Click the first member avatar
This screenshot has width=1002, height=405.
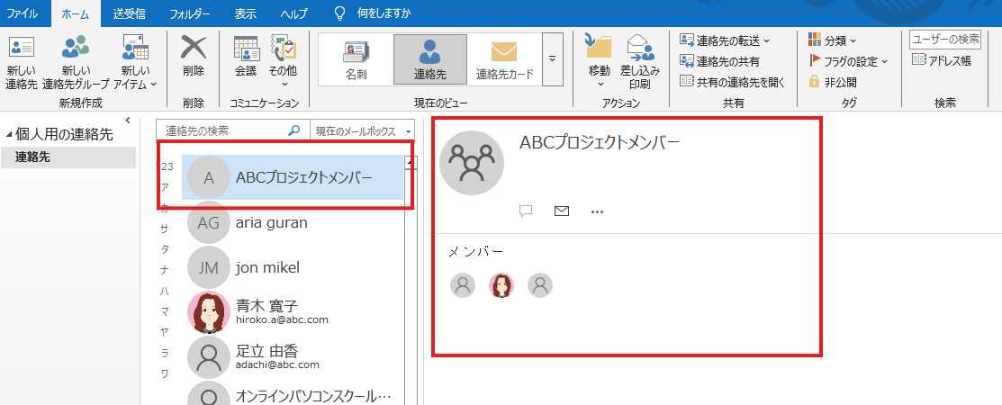pyautogui.click(x=463, y=285)
